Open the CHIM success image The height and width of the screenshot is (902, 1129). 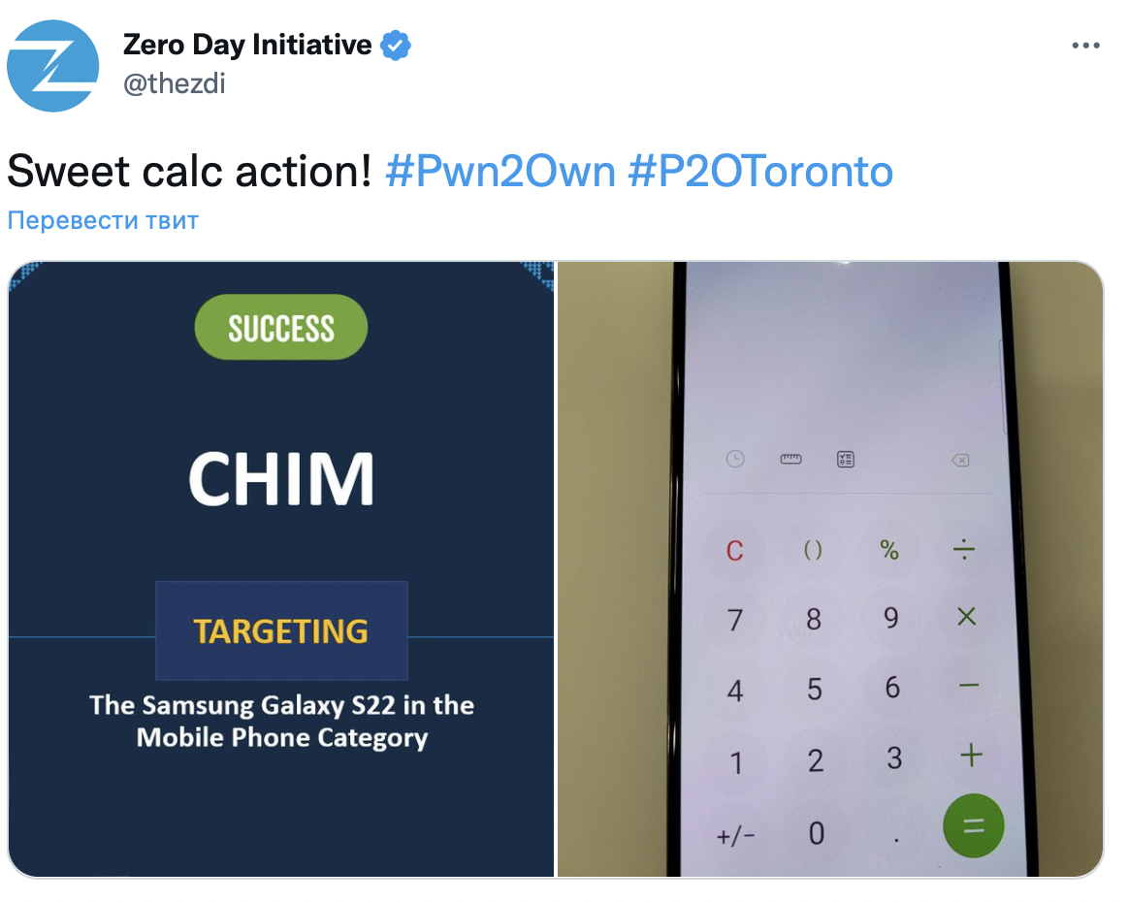coord(281,569)
